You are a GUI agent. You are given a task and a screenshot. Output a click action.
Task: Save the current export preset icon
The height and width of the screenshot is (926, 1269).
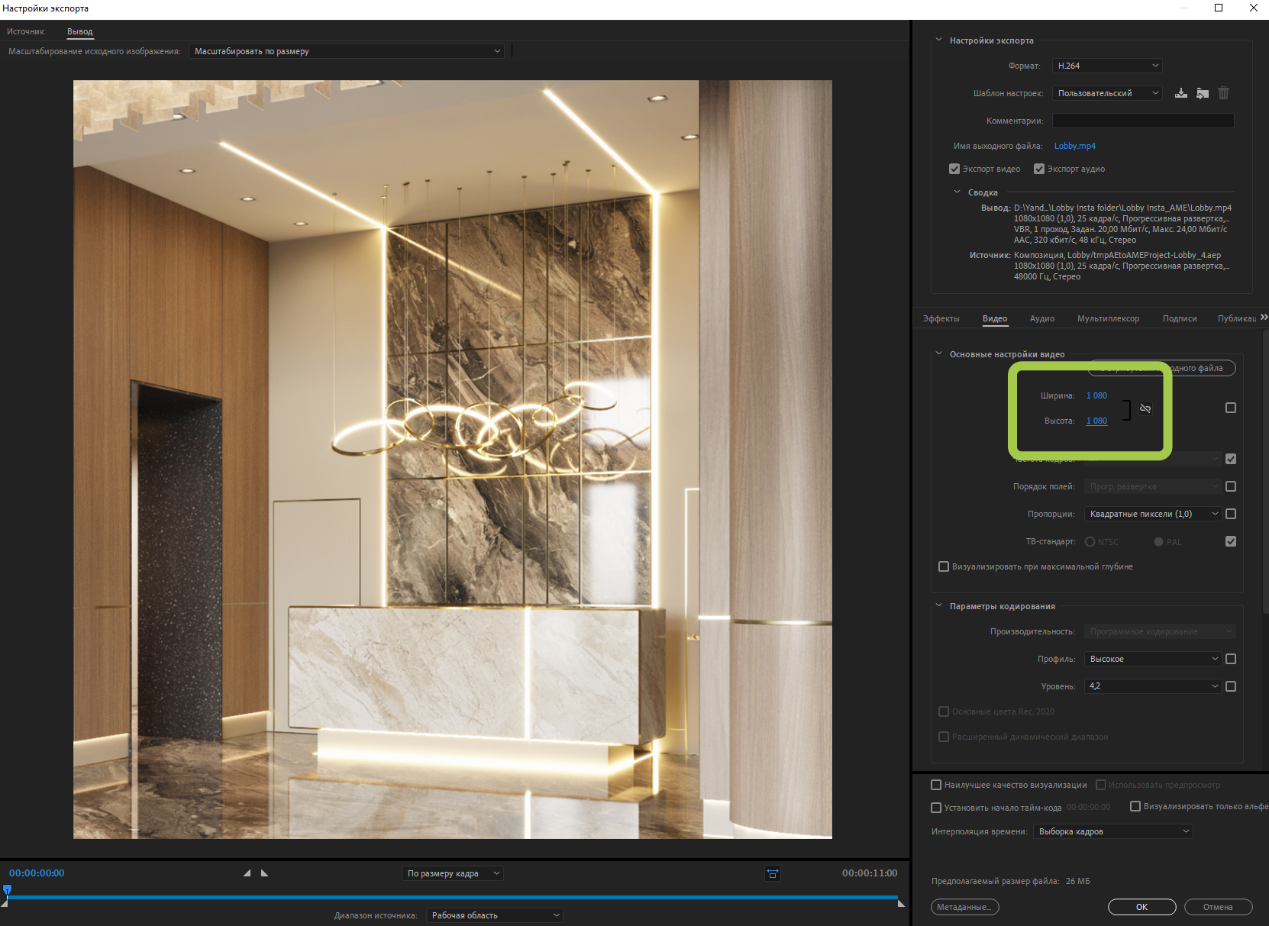pyautogui.click(x=1180, y=93)
